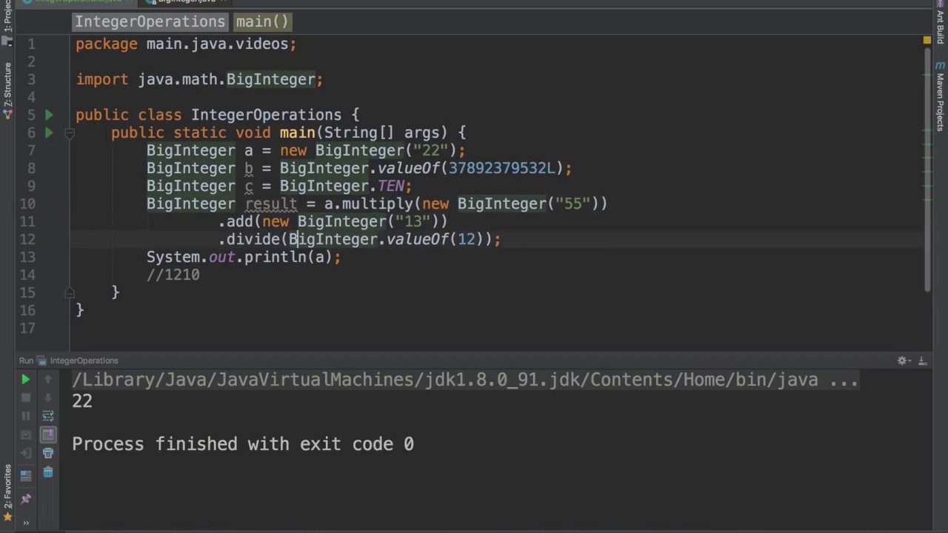Open the Run console settings gear
This screenshot has height=533, width=948.
pyautogui.click(x=902, y=361)
